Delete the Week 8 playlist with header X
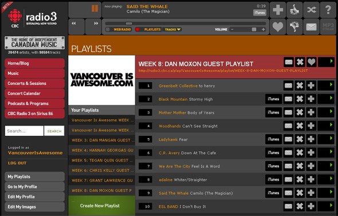 [x=300, y=62]
